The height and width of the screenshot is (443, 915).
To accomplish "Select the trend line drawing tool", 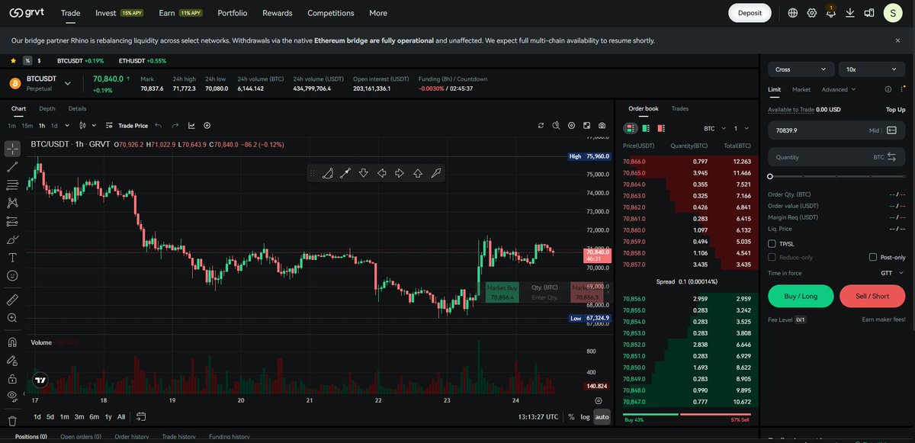I will click(x=12, y=167).
